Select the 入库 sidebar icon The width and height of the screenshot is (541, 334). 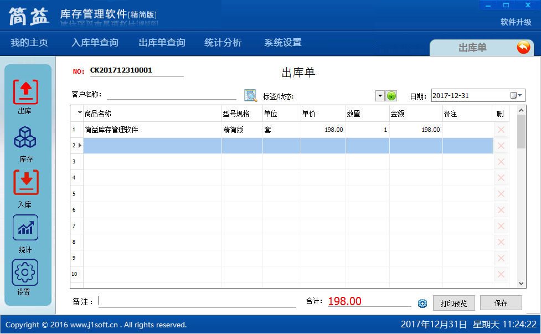(25, 184)
